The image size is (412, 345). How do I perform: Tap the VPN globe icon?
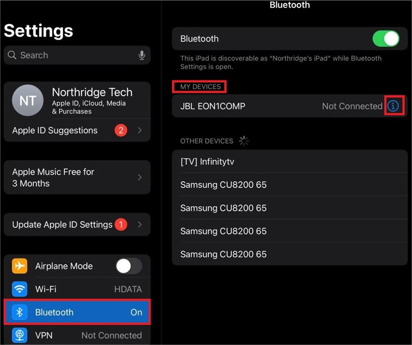click(19, 335)
